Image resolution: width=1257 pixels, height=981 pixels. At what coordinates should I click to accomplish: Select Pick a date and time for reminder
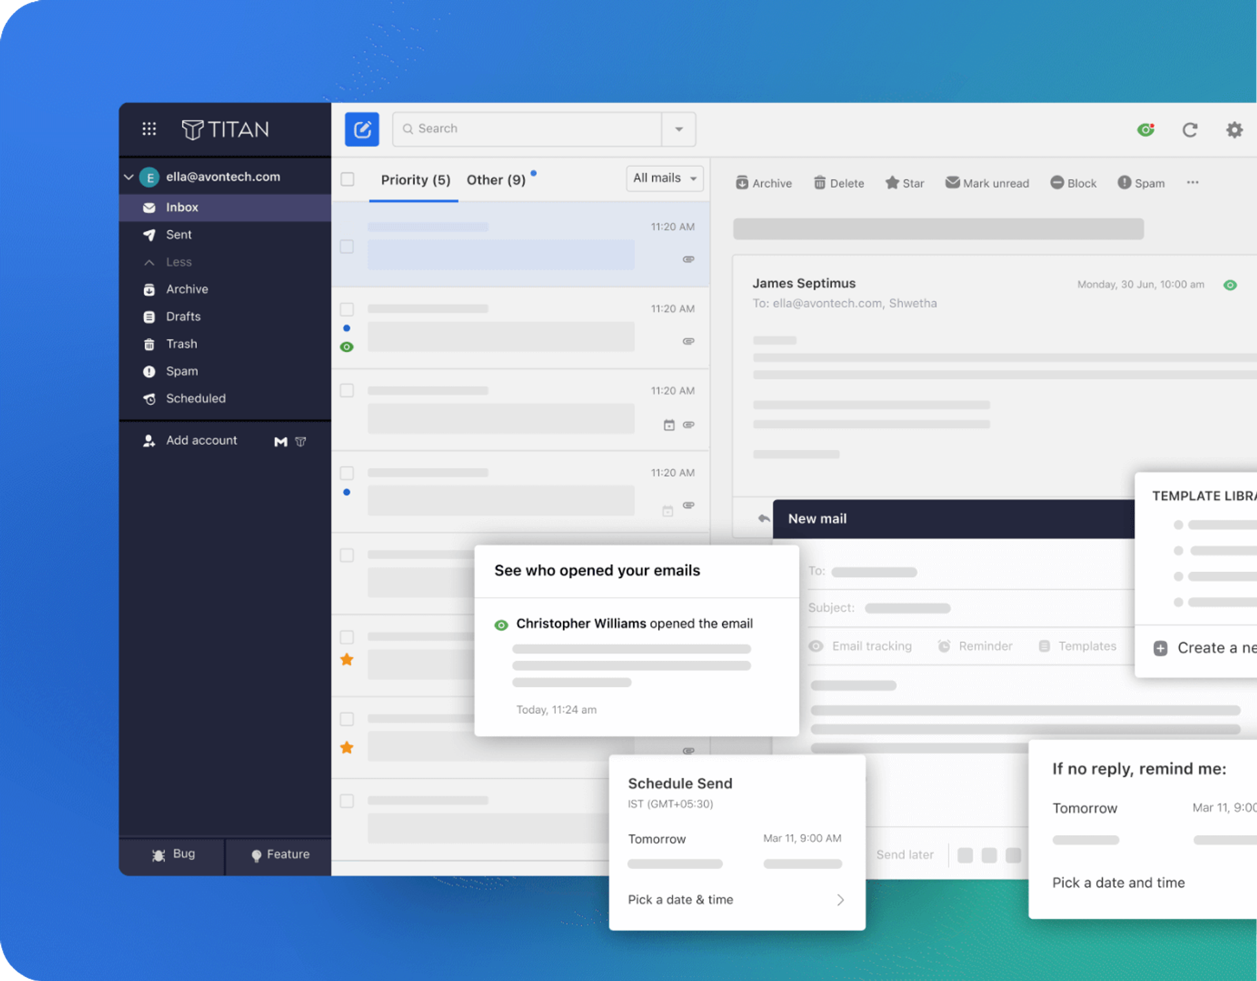(x=1118, y=883)
